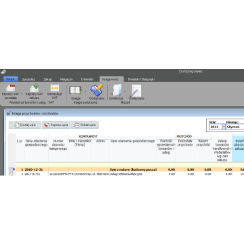The height and width of the screenshot is (244, 244).
Task: Select the Księgowość tab
Action: [112, 79]
